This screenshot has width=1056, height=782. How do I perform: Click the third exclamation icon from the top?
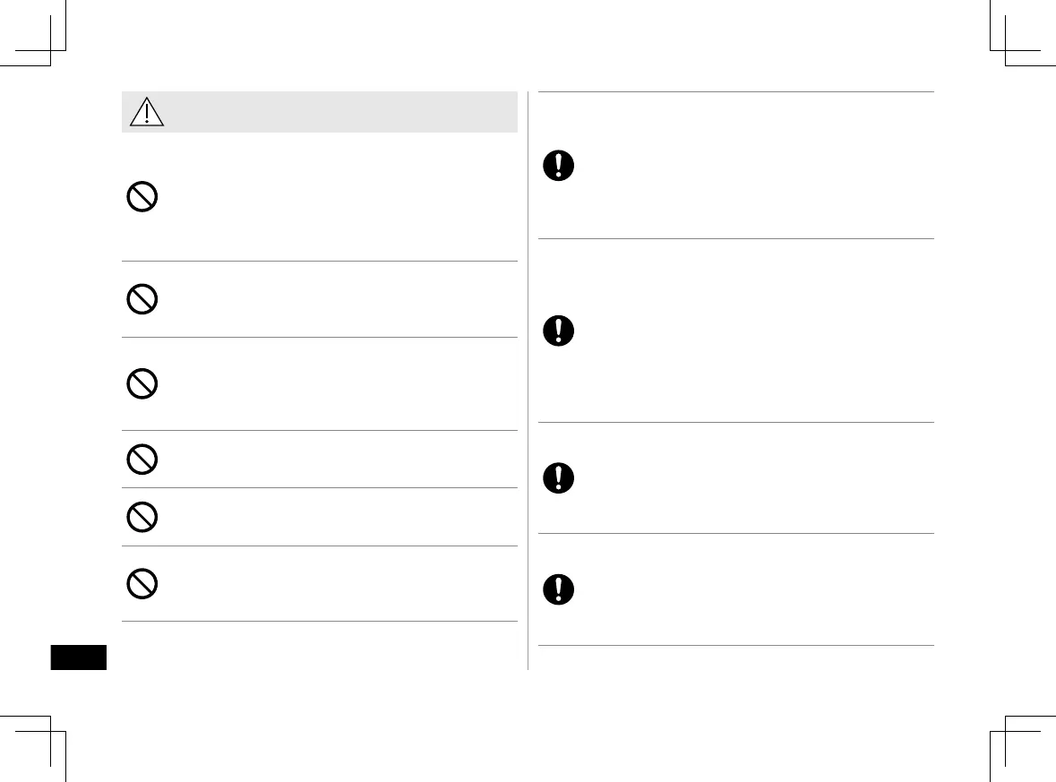click(x=559, y=478)
